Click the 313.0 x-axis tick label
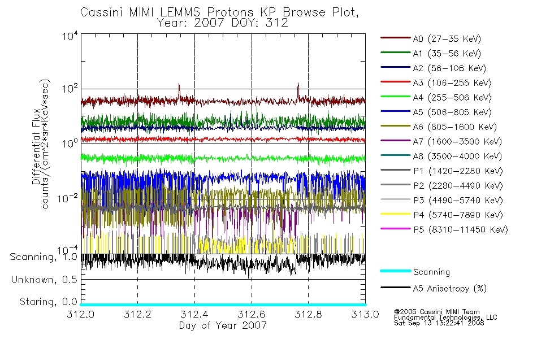The width and height of the screenshot is (537, 339). coord(365,314)
